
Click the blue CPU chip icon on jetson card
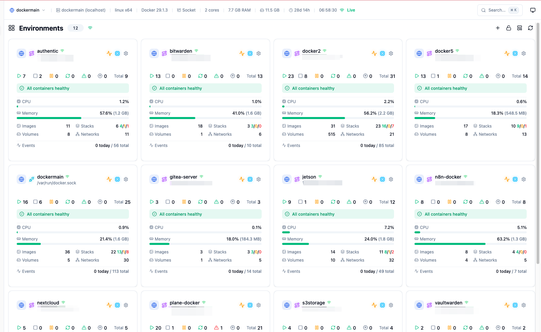[382, 179]
